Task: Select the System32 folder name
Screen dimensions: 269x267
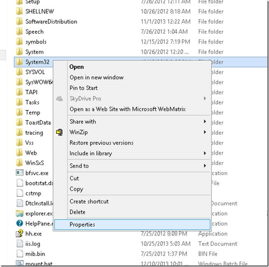Action: [37, 62]
